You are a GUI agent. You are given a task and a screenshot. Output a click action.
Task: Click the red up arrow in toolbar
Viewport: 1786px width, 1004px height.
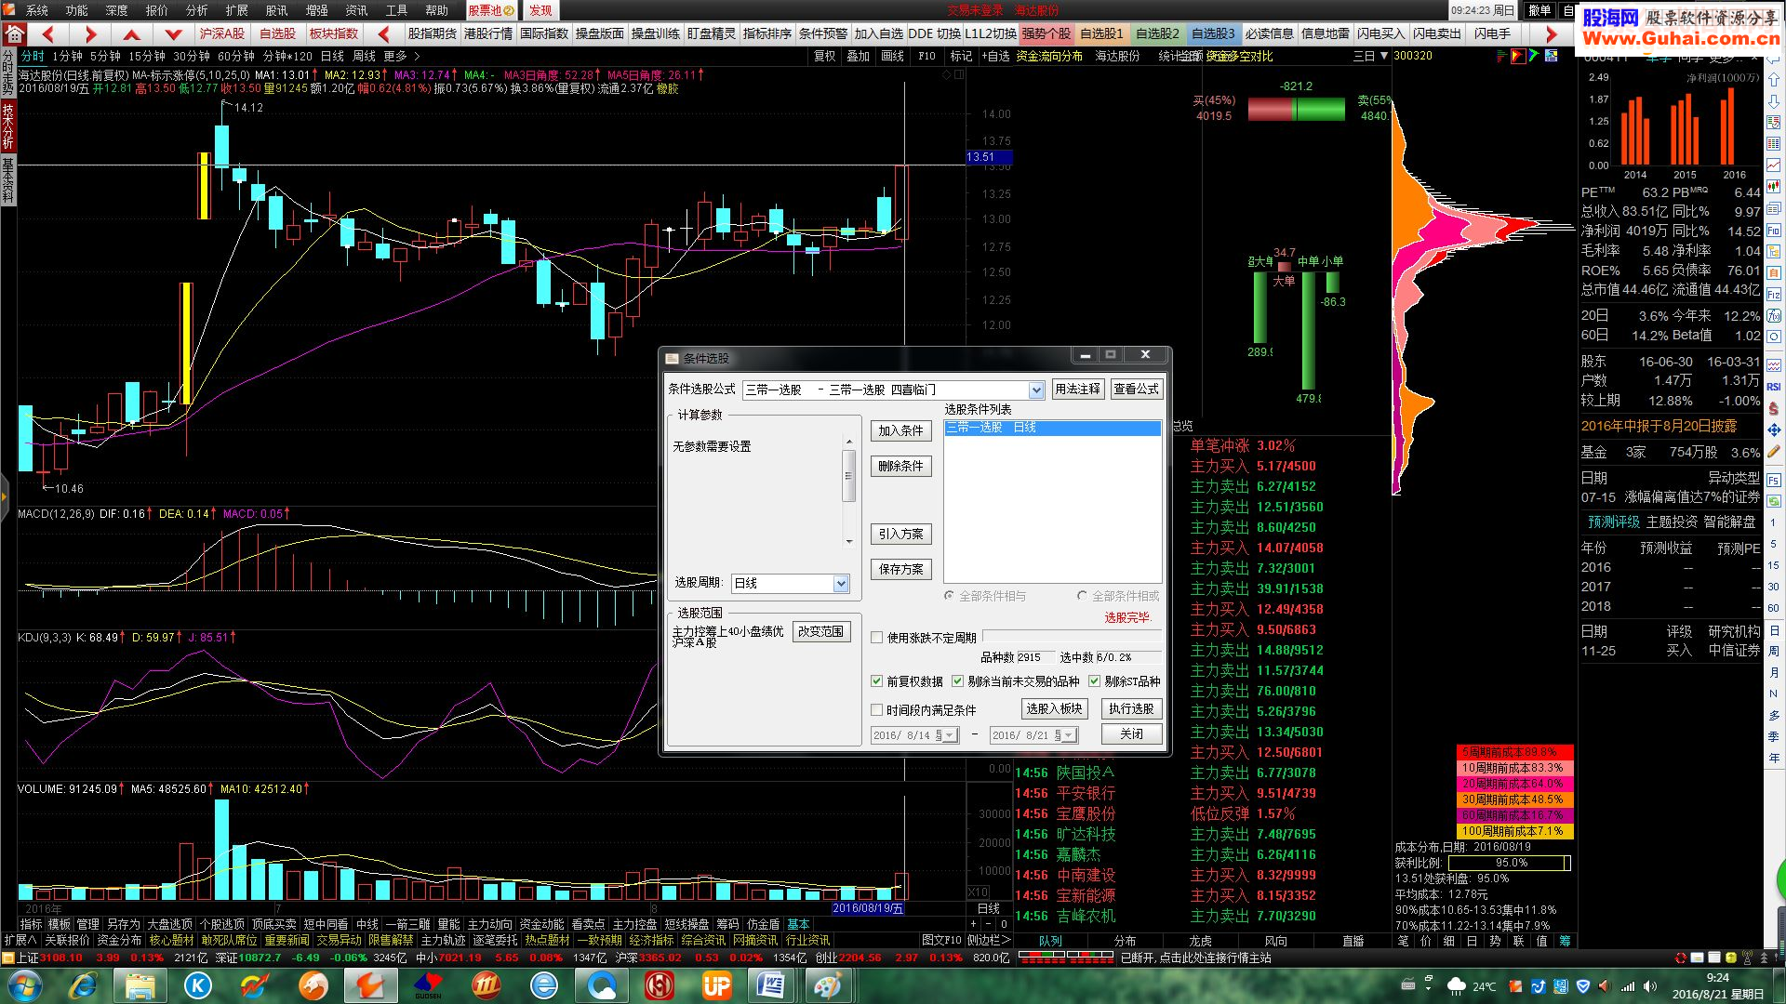[x=132, y=34]
